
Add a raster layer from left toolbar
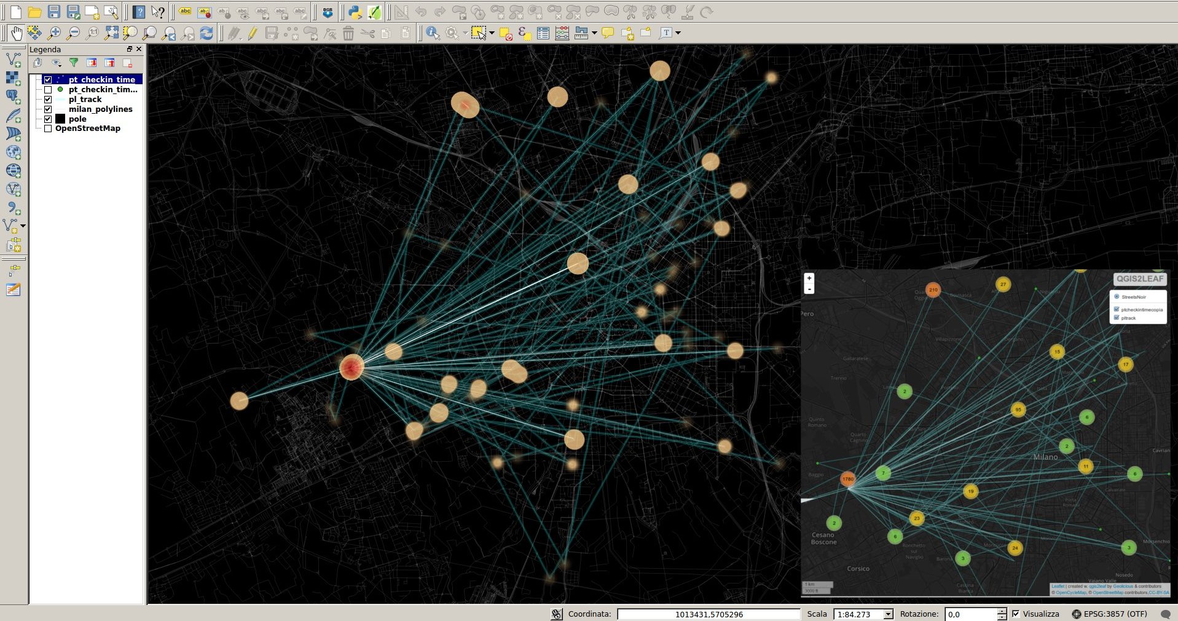(14, 78)
